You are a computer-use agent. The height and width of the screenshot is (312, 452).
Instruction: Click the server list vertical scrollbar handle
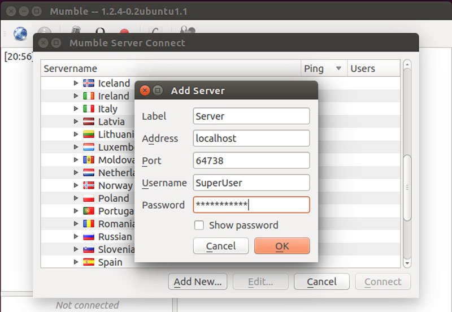[407, 188]
